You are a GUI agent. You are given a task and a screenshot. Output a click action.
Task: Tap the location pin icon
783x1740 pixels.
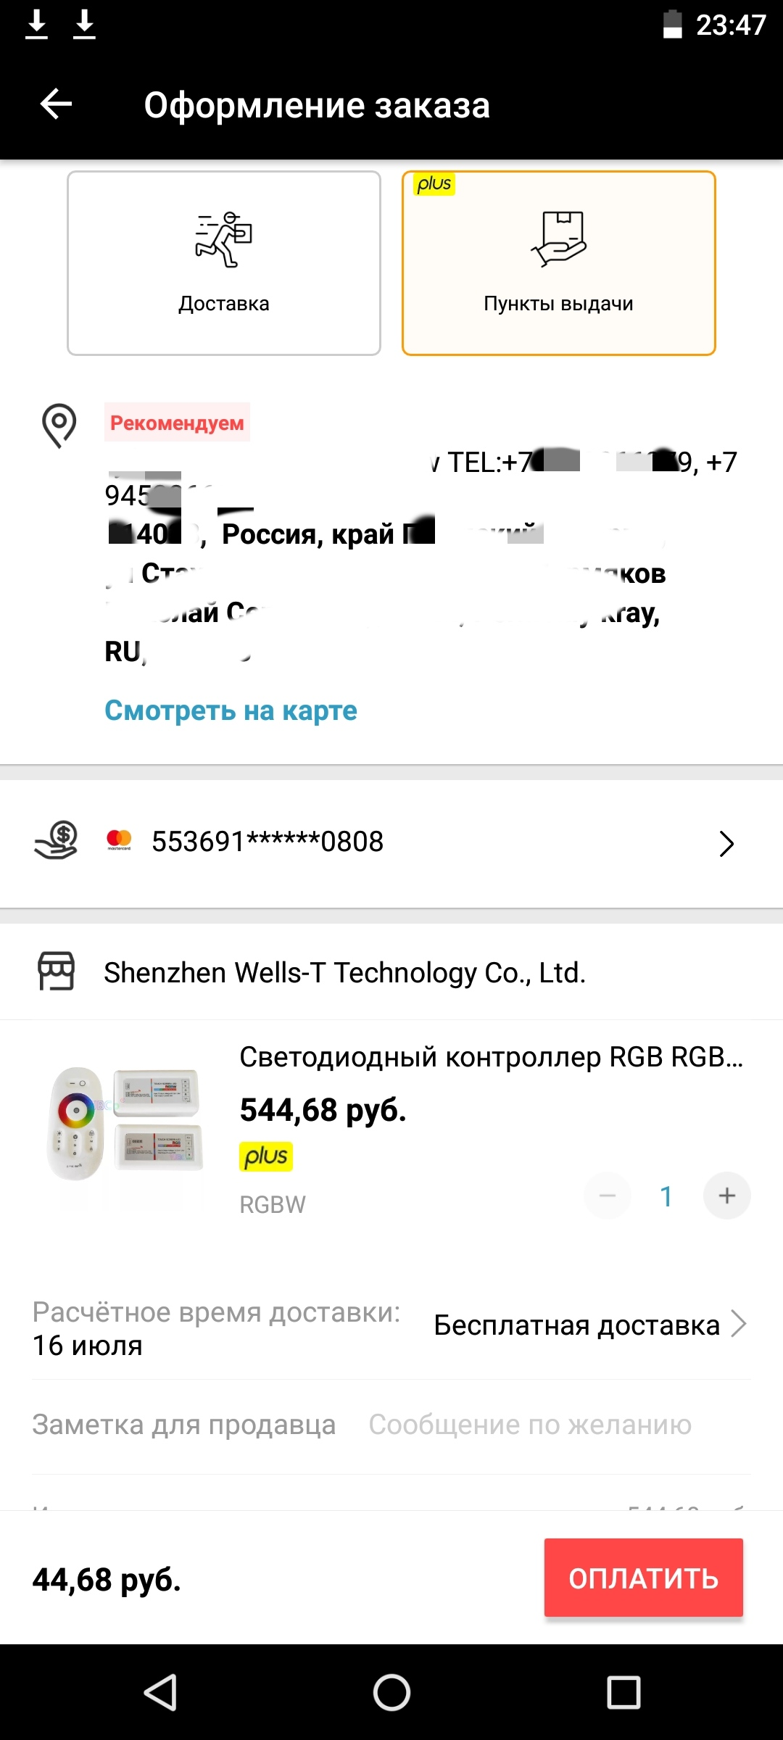point(59,426)
